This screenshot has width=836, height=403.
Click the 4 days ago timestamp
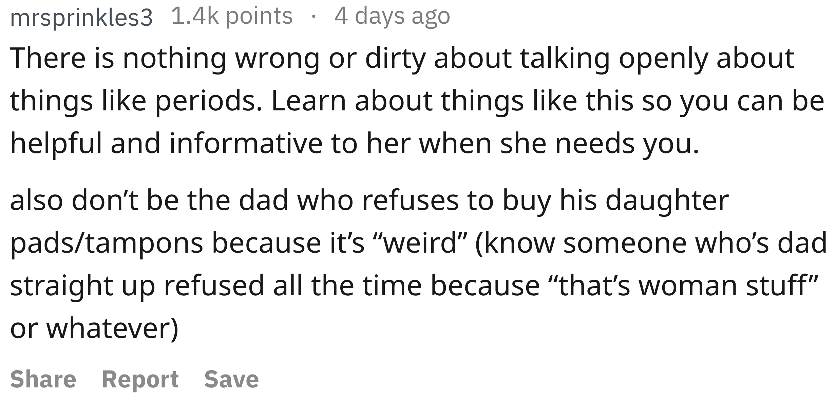click(x=392, y=16)
